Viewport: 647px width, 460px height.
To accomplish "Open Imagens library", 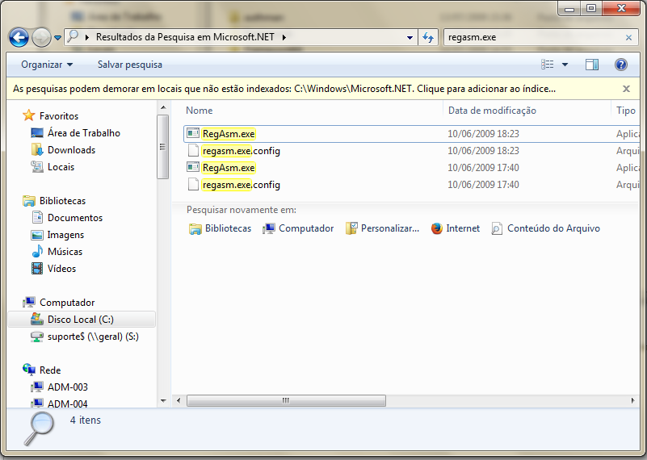I will [57, 235].
